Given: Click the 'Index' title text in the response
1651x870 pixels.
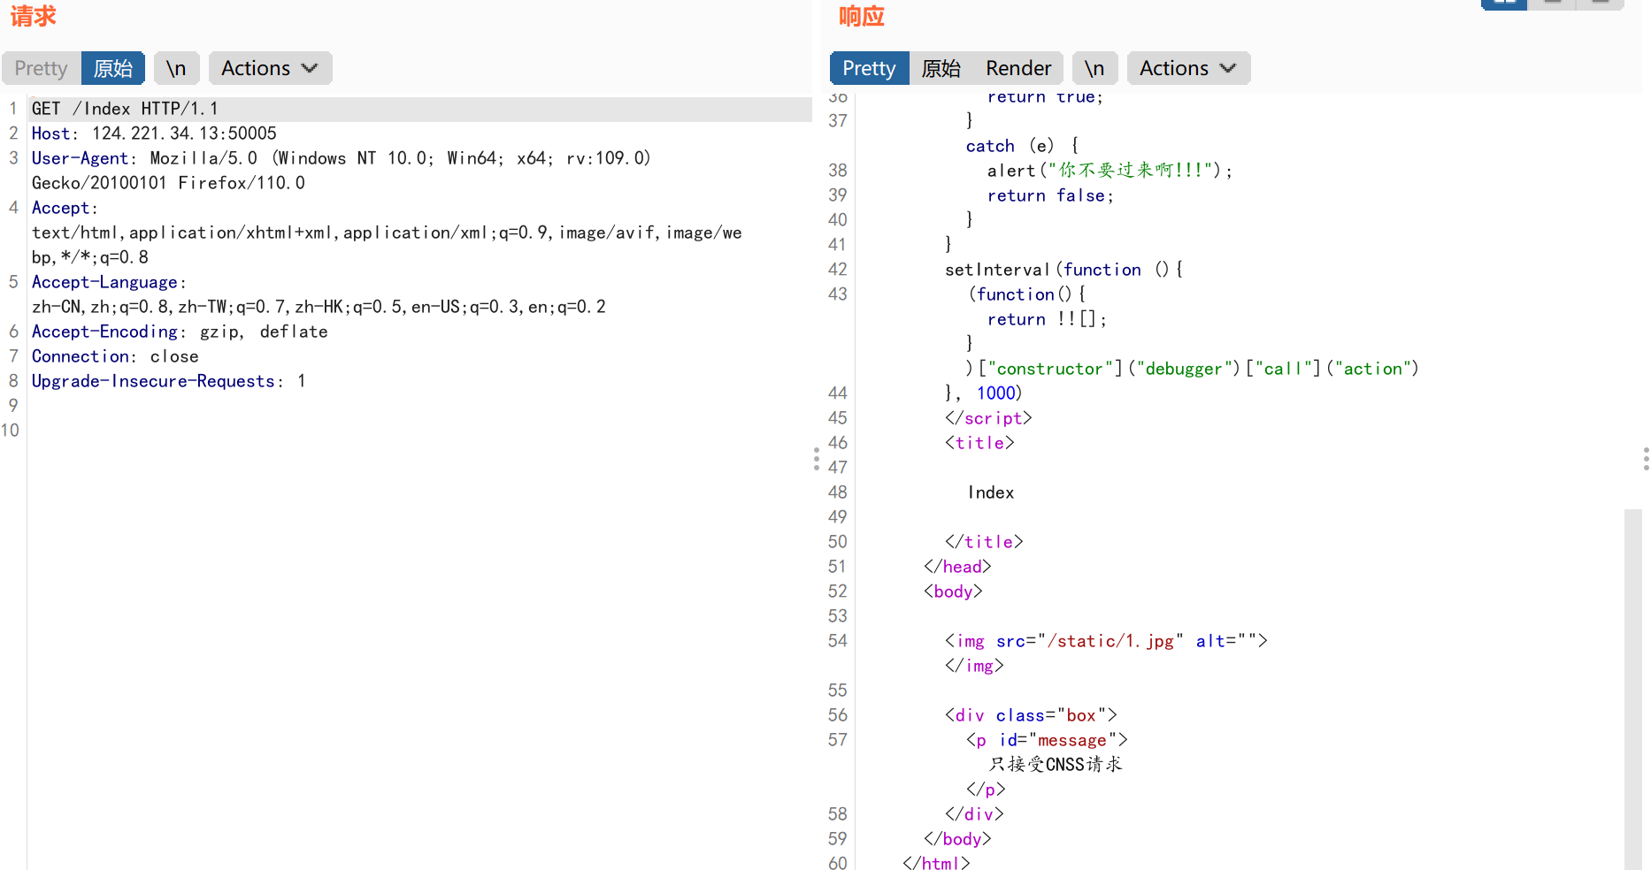Looking at the screenshot, I should [991, 492].
